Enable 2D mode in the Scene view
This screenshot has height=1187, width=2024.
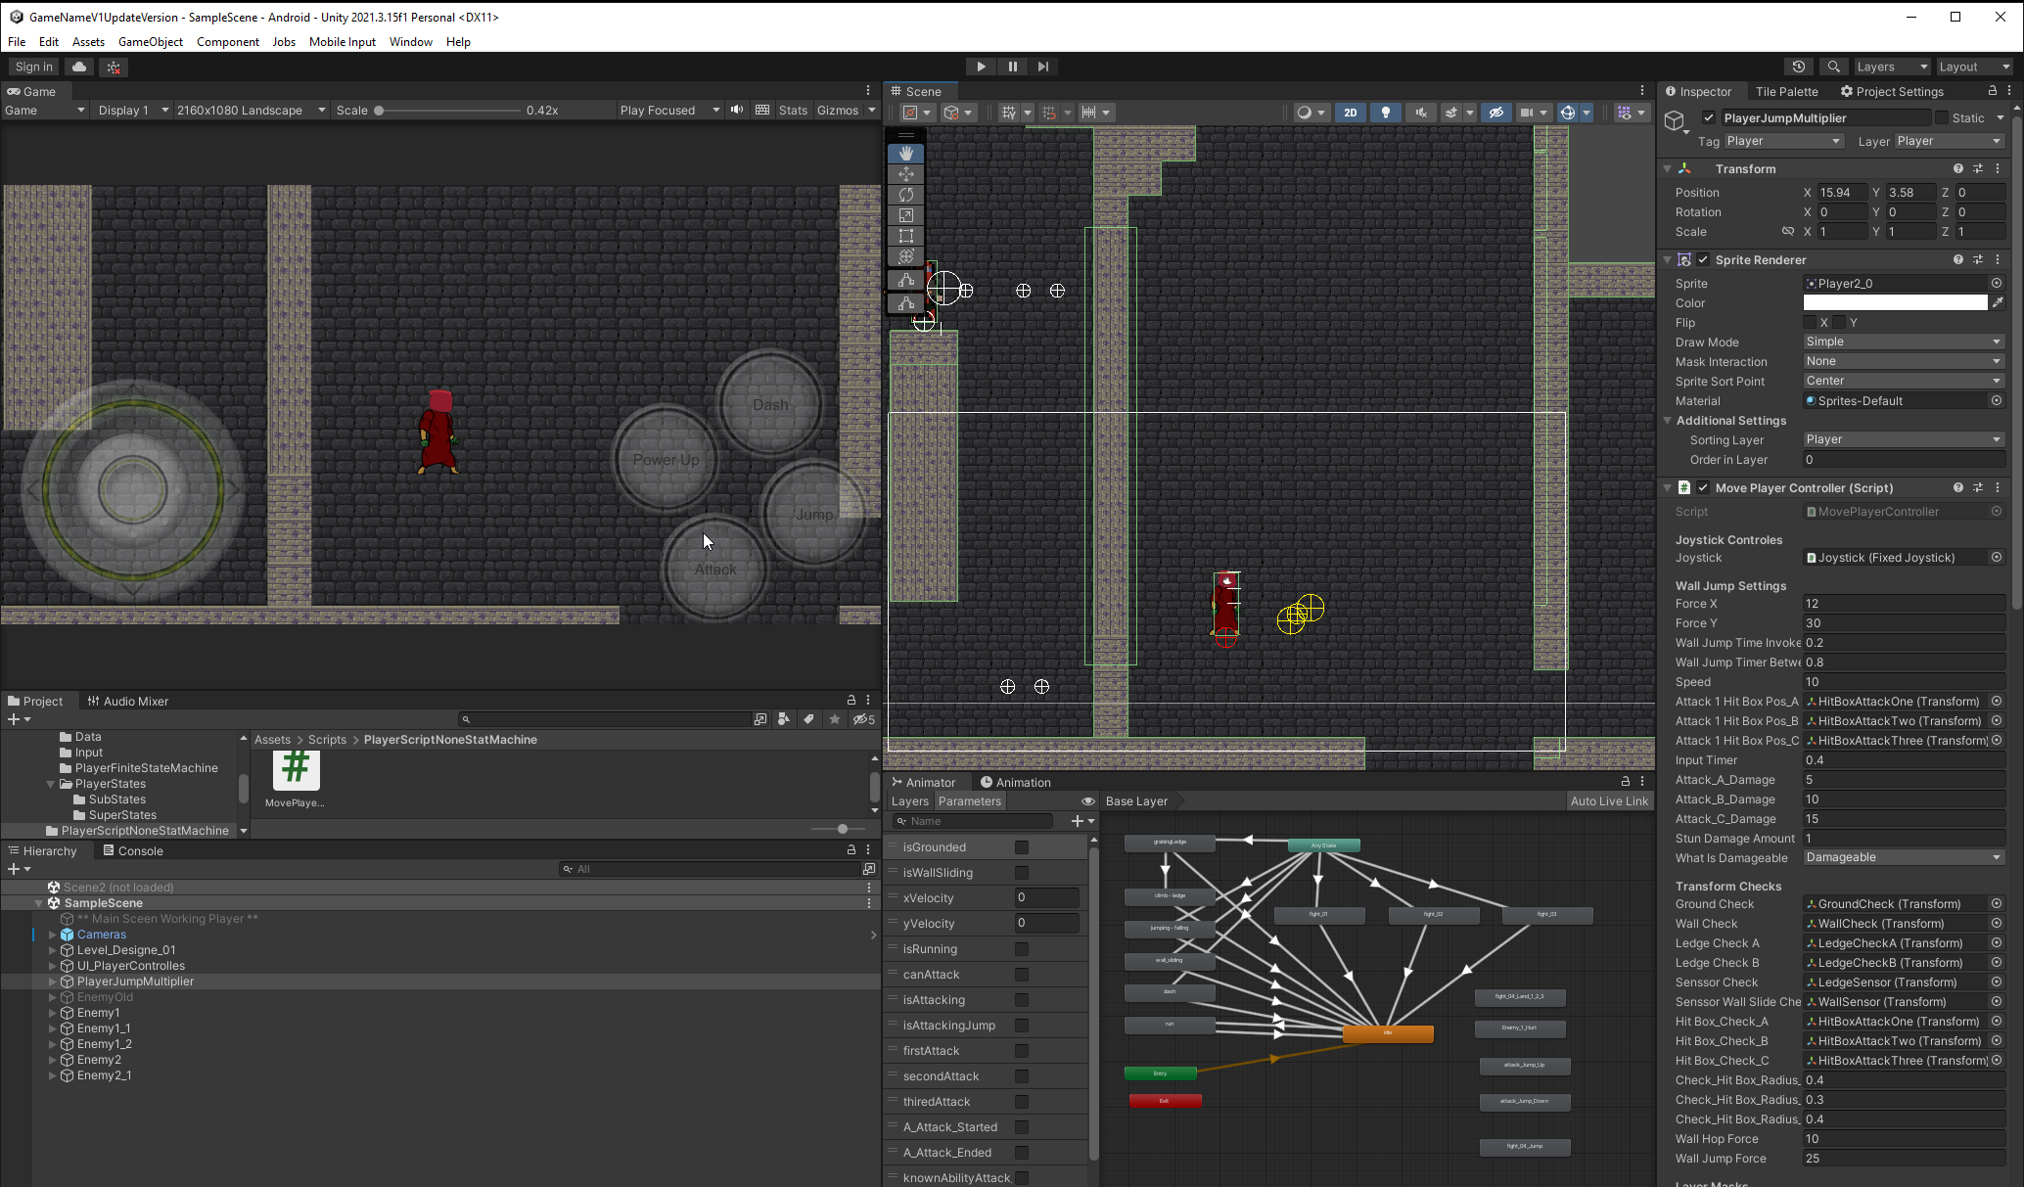pos(1350,112)
